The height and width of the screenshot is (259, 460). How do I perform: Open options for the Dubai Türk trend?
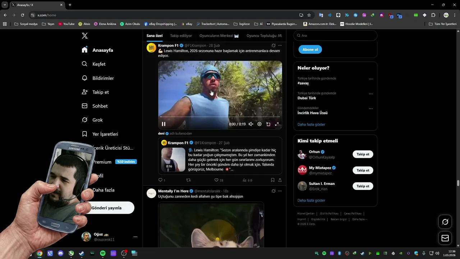pyautogui.click(x=371, y=94)
